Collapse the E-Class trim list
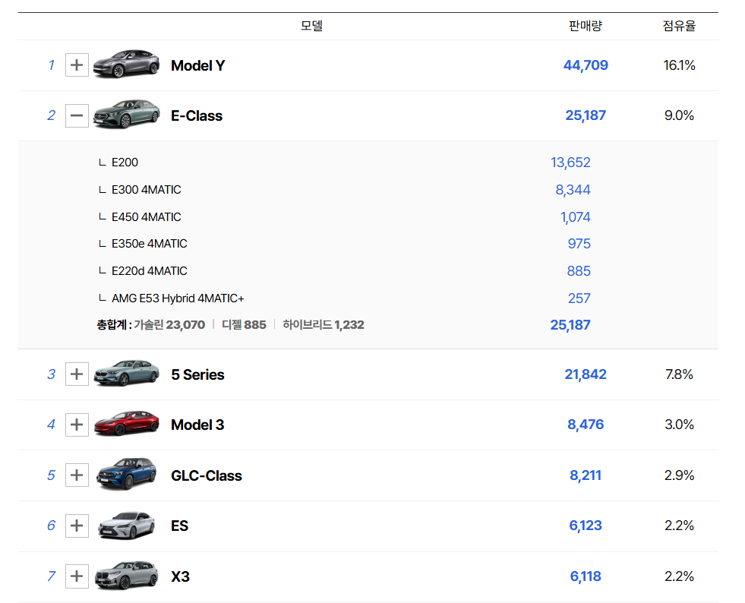745x603 pixels. [x=77, y=116]
